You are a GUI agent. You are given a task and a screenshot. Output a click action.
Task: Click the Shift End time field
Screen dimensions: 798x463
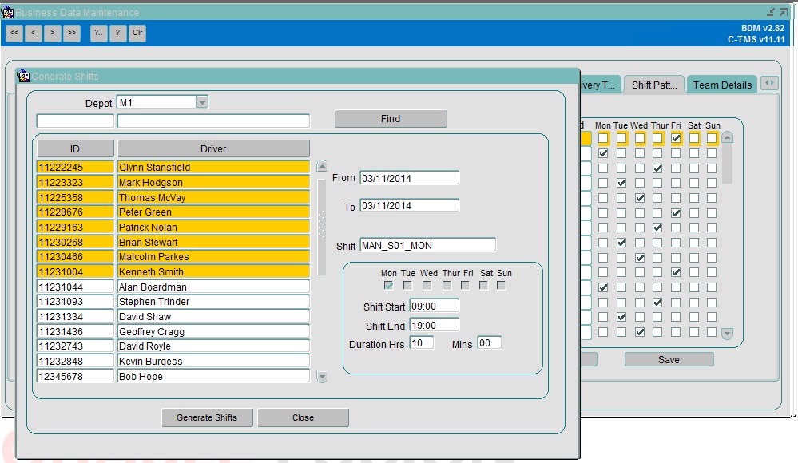point(434,325)
